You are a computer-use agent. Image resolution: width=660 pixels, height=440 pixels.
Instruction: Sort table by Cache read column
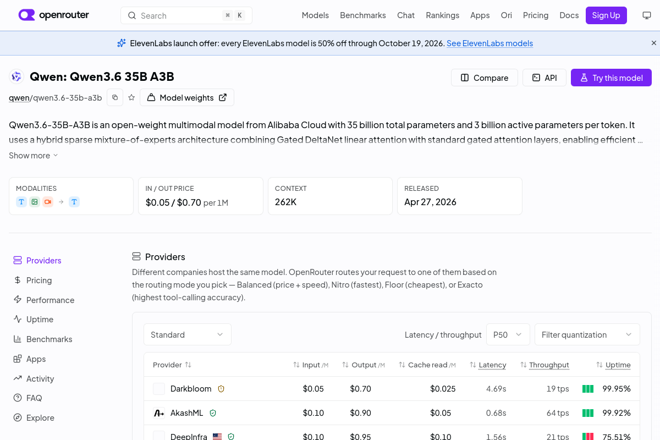tap(427, 365)
